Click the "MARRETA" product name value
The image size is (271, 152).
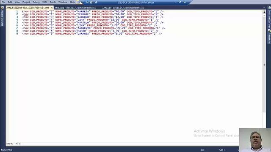(x=83, y=11)
